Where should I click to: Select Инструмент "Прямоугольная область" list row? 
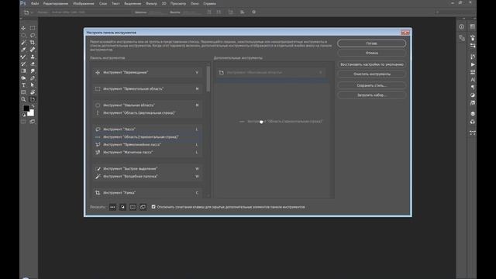pos(147,89)
